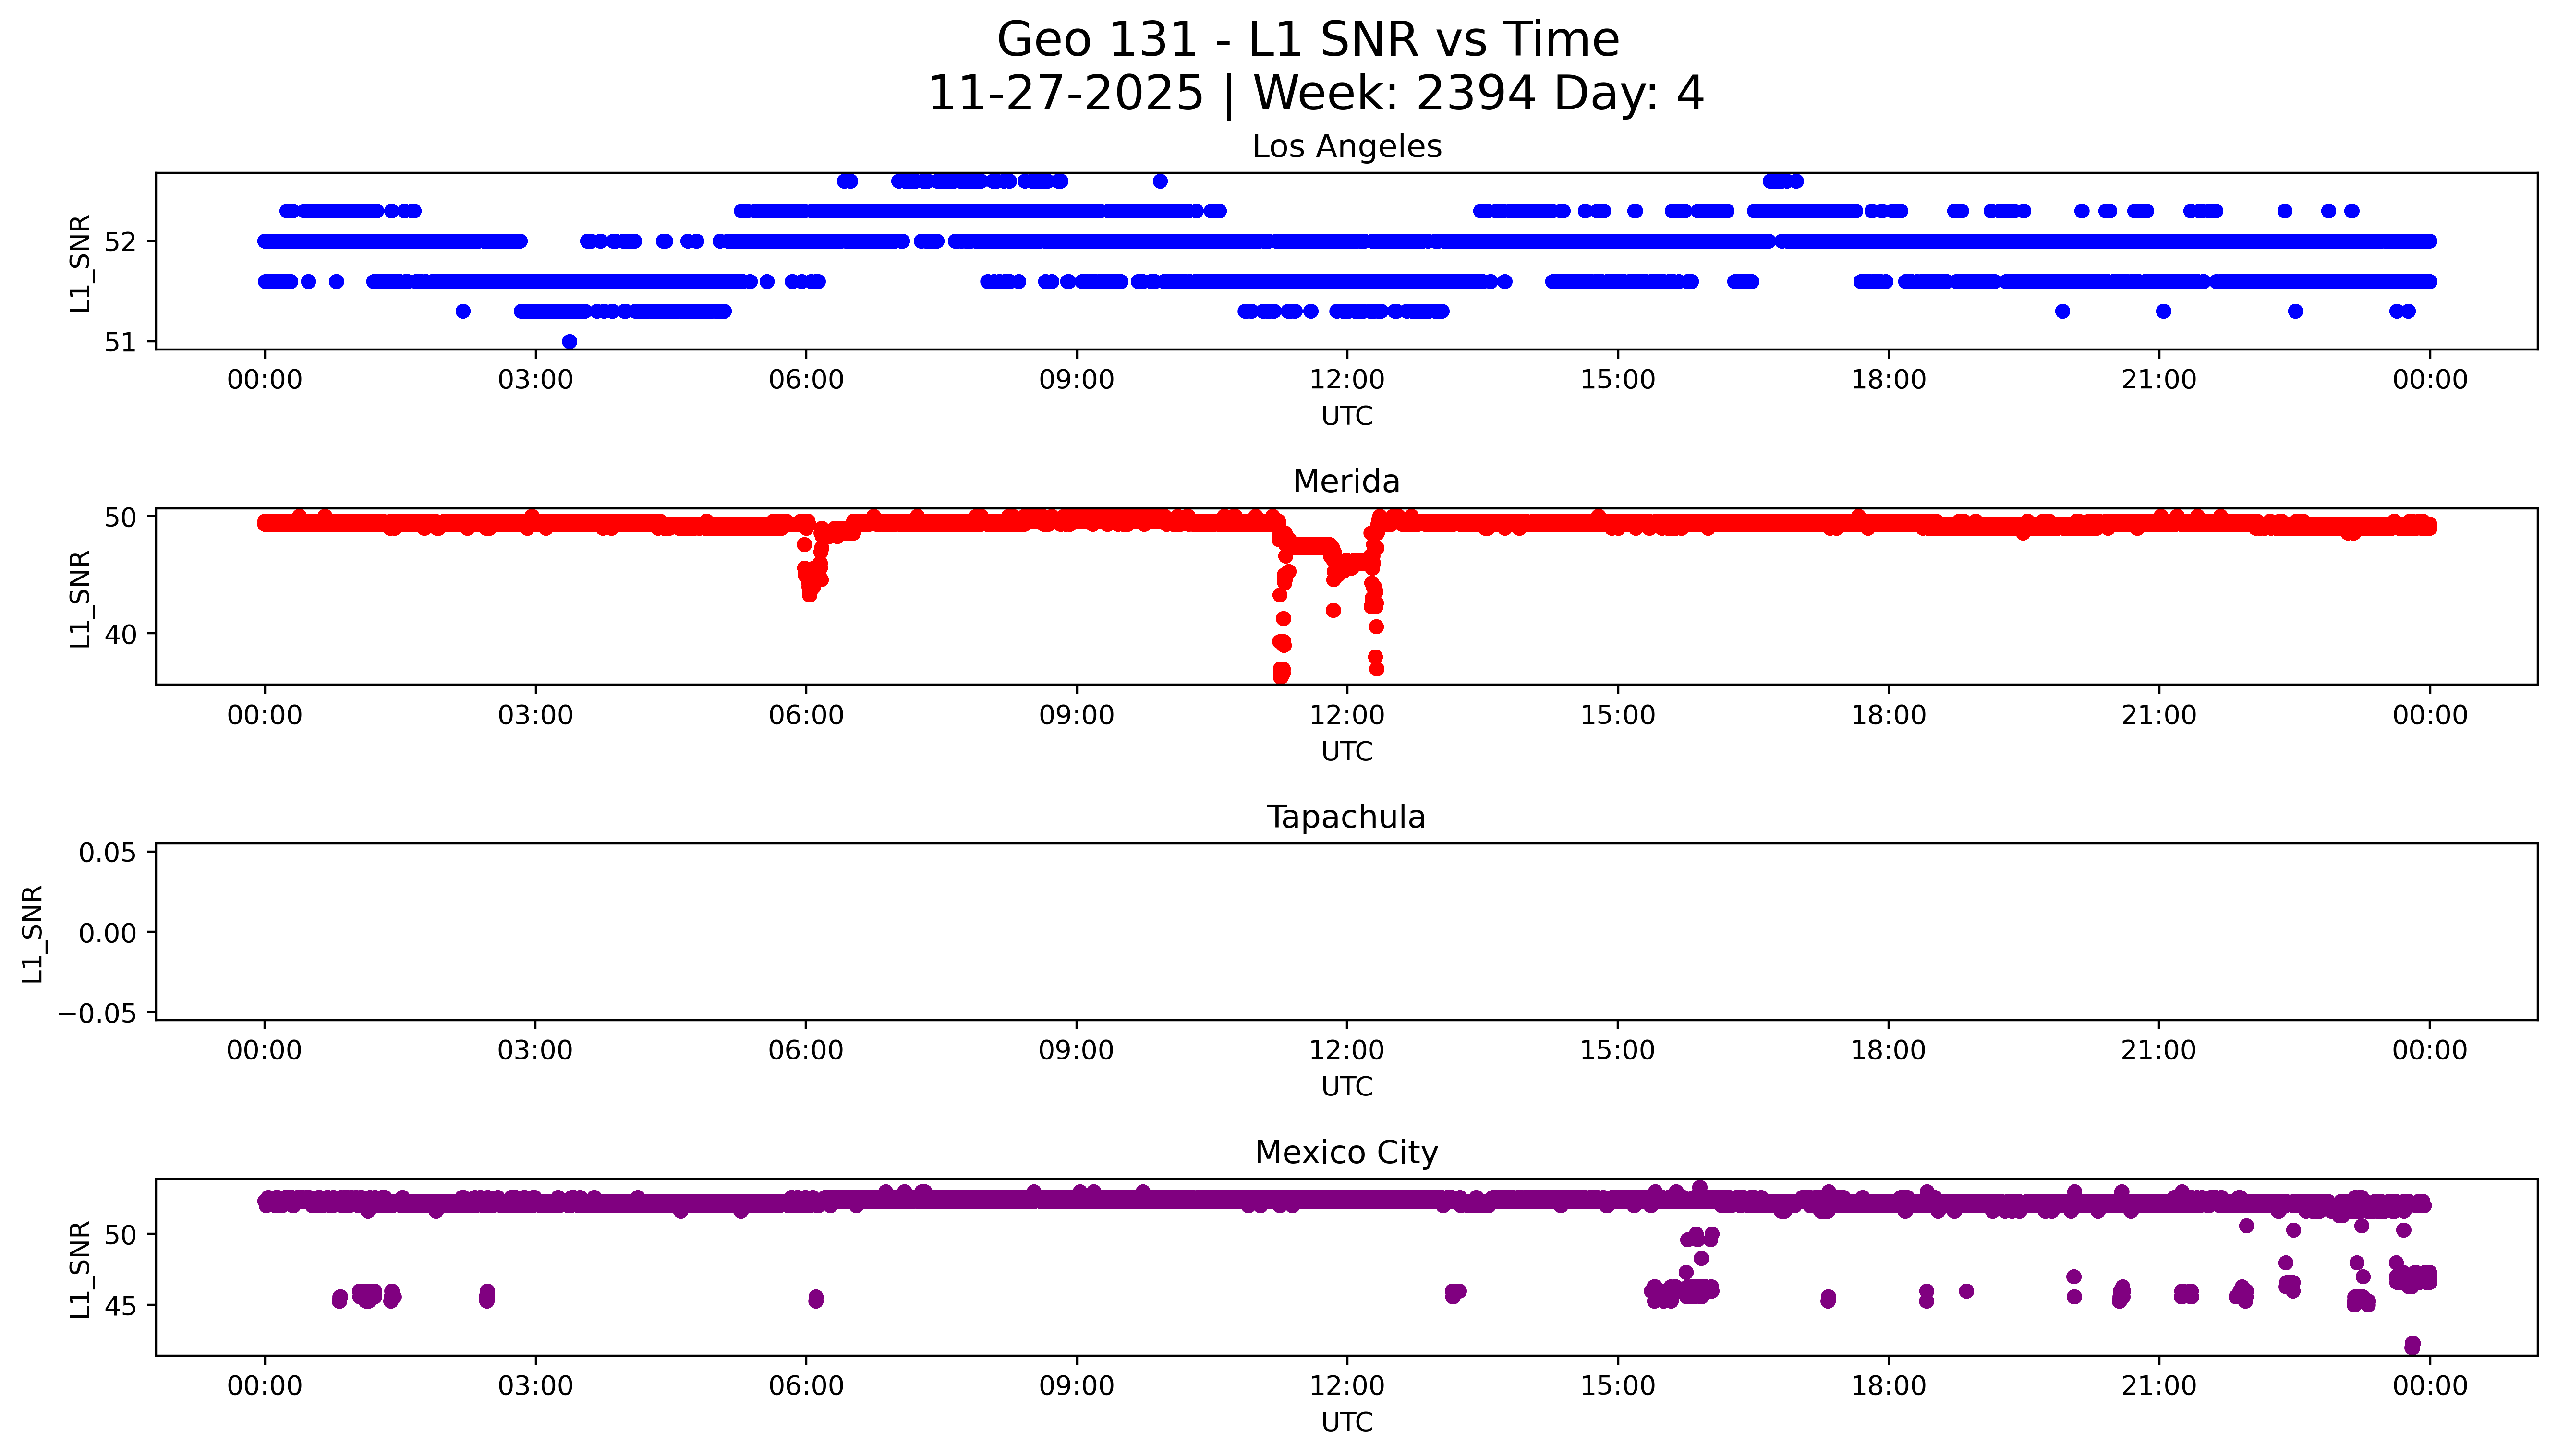Click the UTC axis label below Los Angeles plot
The image size is (2557, 1456).
1346,416
